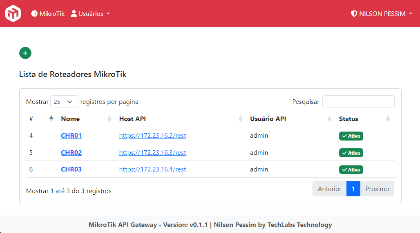Click the Ativo status badge for CHR01
The height and width of the screenshot is (233, 420).
[x=351, y=136]
